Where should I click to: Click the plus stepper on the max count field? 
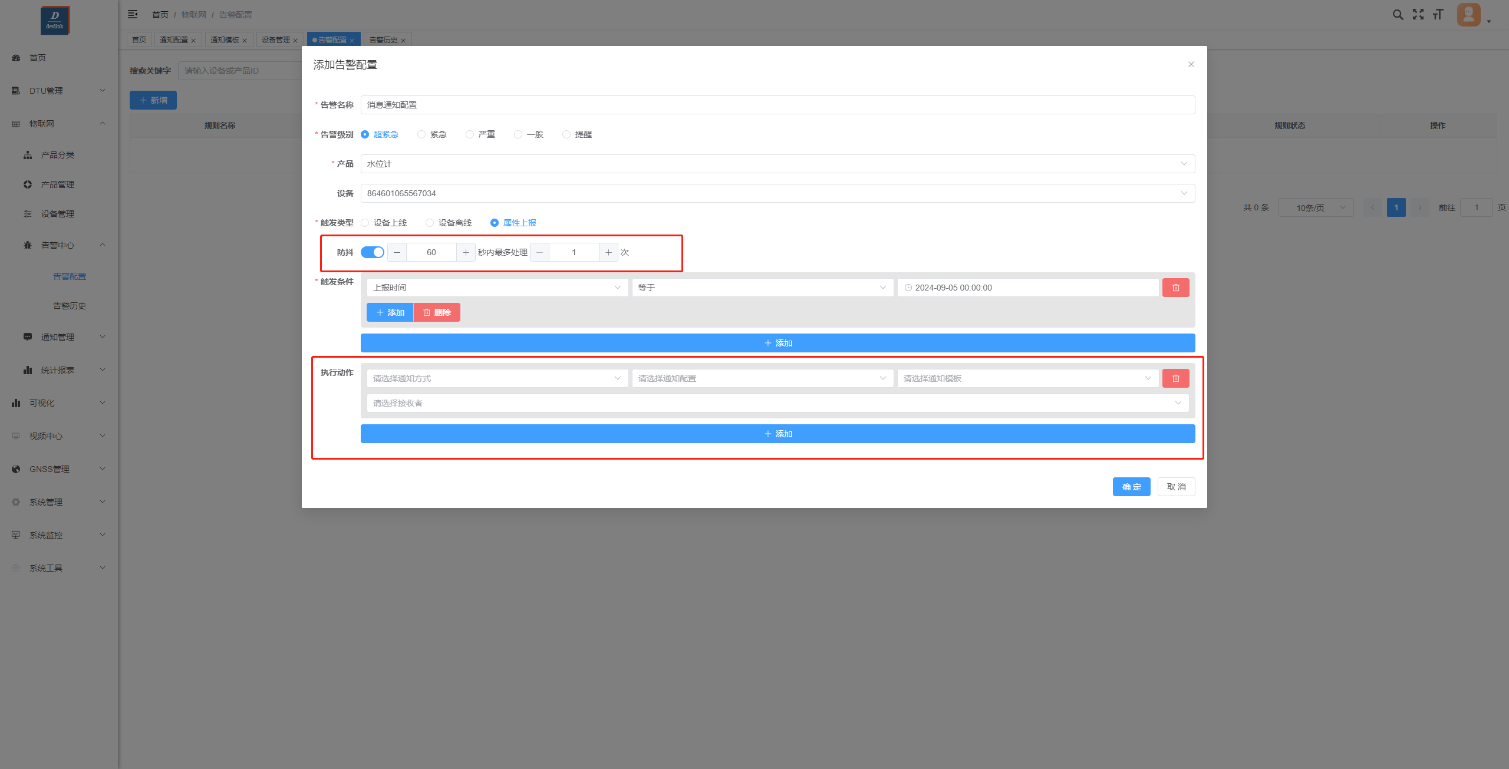[x=608, y=252]
